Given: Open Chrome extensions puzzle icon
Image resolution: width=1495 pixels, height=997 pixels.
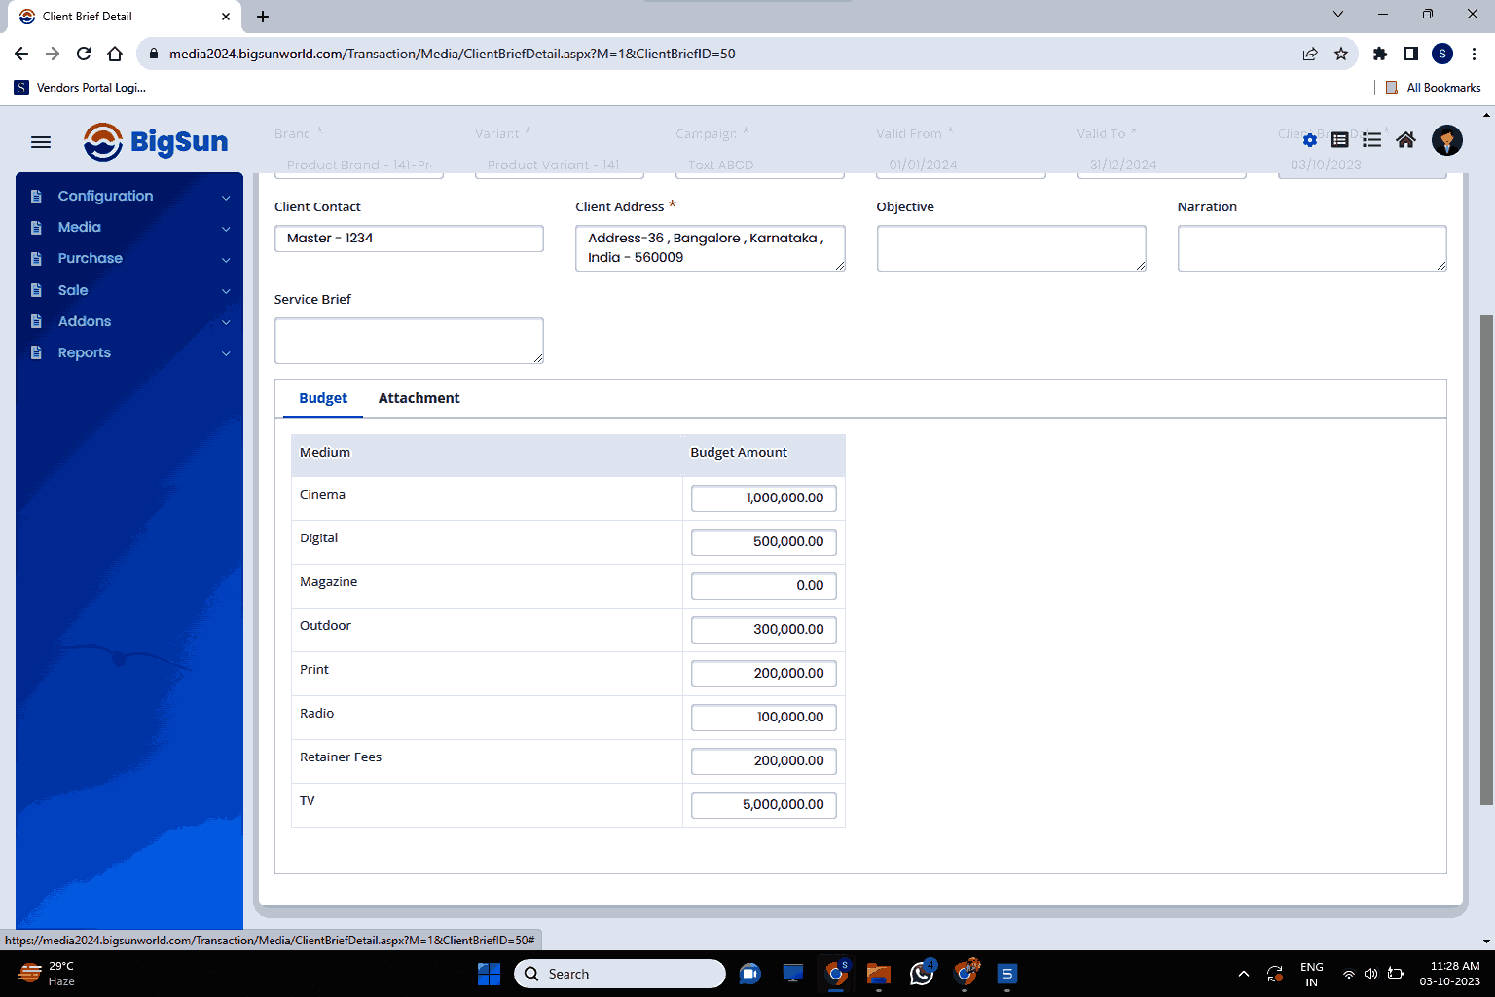Looking at the screenshot, I should coord(1379,54).
